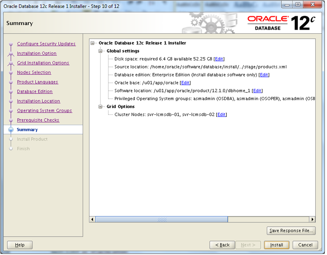The height and width of the screenshot is (255, 327).
Task: Start installation with the Install button
Action: point(277,245)
